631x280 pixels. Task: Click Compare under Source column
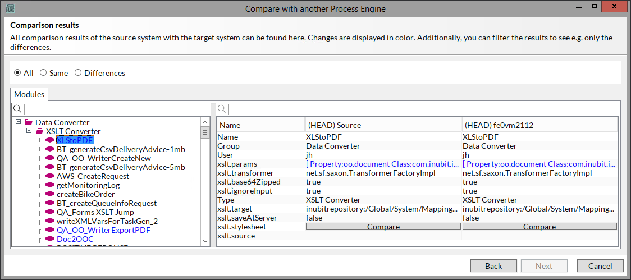tap(383, 227)
